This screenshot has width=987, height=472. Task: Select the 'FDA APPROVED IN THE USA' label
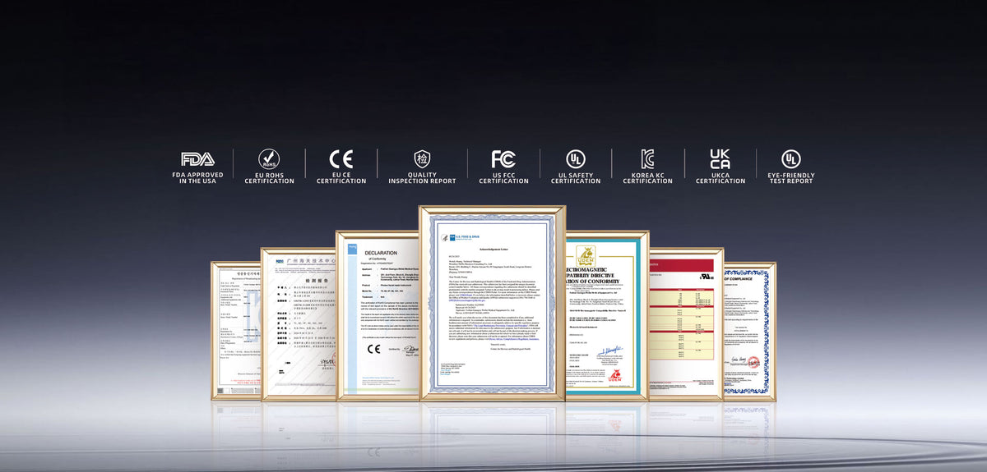[x=197, y=178]
